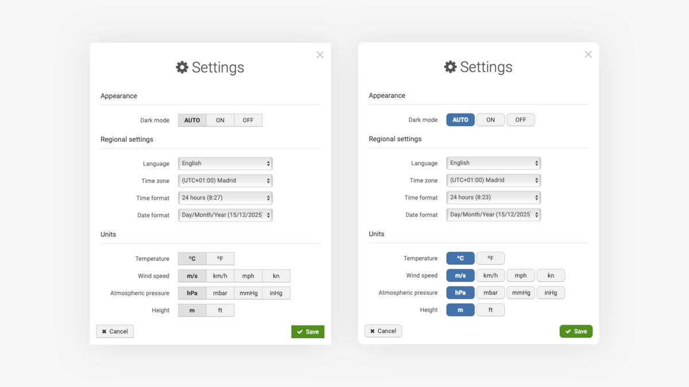Image resolution: width=689 pixels, height=387 pixels.
Task: Open Language dropdown in left dialog
Action: 225,163
